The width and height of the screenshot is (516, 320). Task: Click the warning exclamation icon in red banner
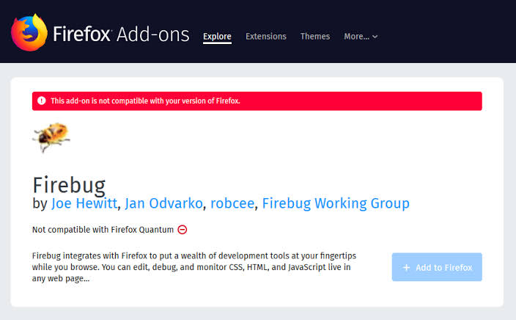42,101
